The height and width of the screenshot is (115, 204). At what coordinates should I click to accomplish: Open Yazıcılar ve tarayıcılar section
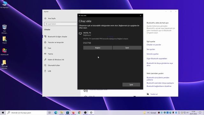[56, 42]
